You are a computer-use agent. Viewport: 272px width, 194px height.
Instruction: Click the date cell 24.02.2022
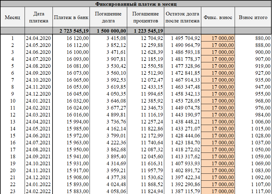click(x=38, y=191)
